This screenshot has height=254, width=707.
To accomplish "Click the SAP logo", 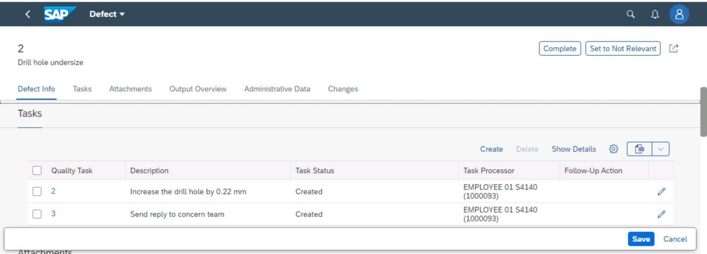I will pos(58,14).
